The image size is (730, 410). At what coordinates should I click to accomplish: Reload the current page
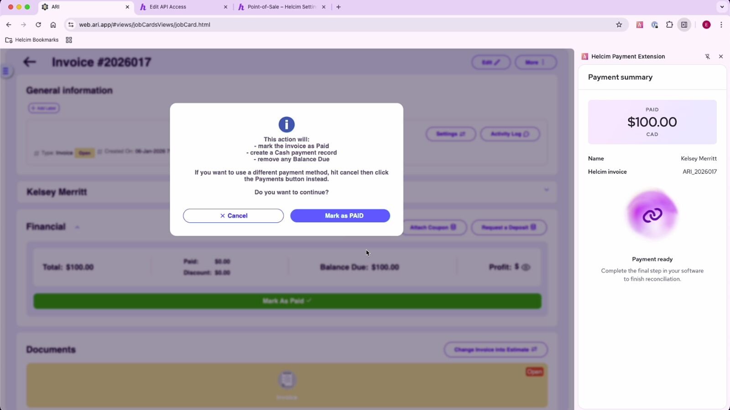[38, 25]
